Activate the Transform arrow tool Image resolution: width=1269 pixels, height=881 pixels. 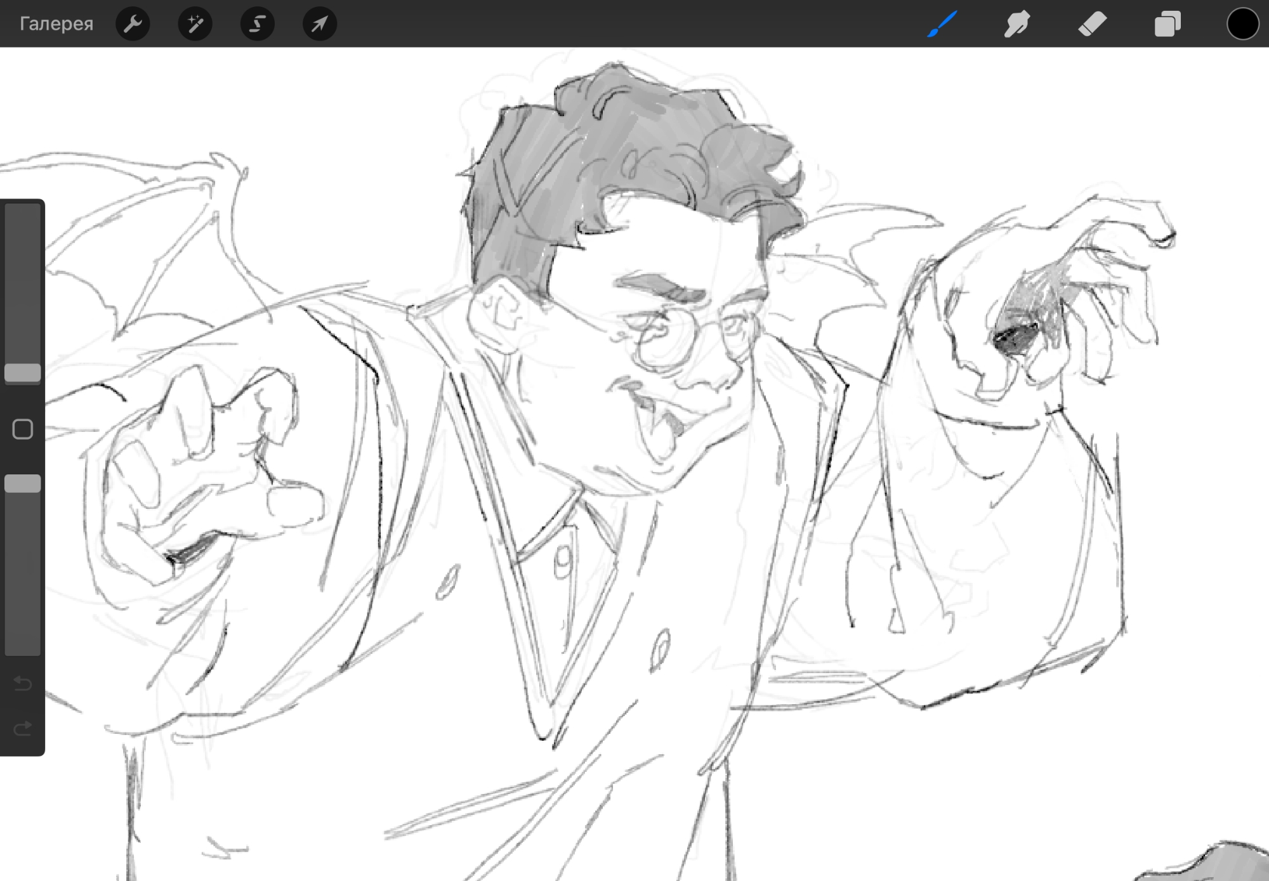pos(319,24)
